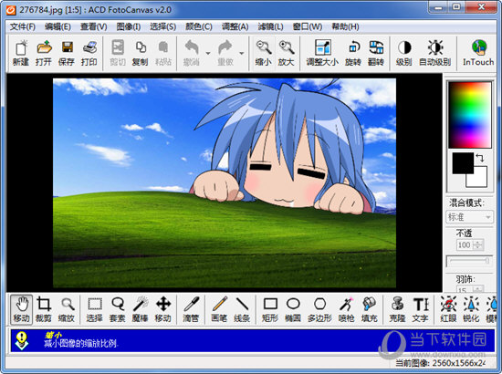Open the blend mode (混合模式) dropdown
Viewport: 502px width, 374px height.
tap(470, 217)
